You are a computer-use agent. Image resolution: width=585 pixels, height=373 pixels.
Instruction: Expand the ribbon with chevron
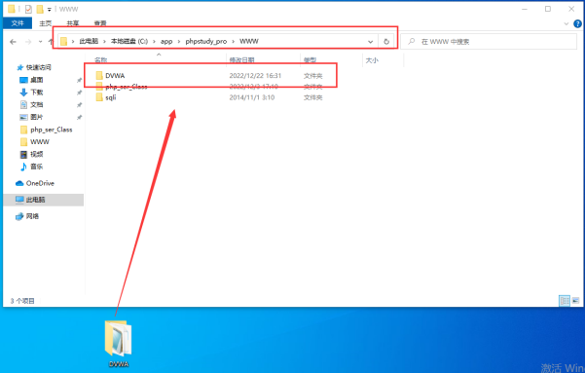[566, 23]
